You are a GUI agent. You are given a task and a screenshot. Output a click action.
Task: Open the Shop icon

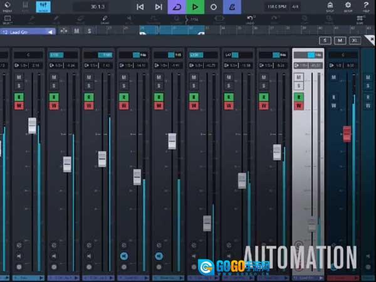330,7
